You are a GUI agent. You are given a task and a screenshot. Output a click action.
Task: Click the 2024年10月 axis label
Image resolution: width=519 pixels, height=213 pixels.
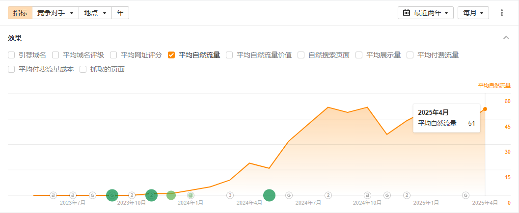tap(367, 202)
